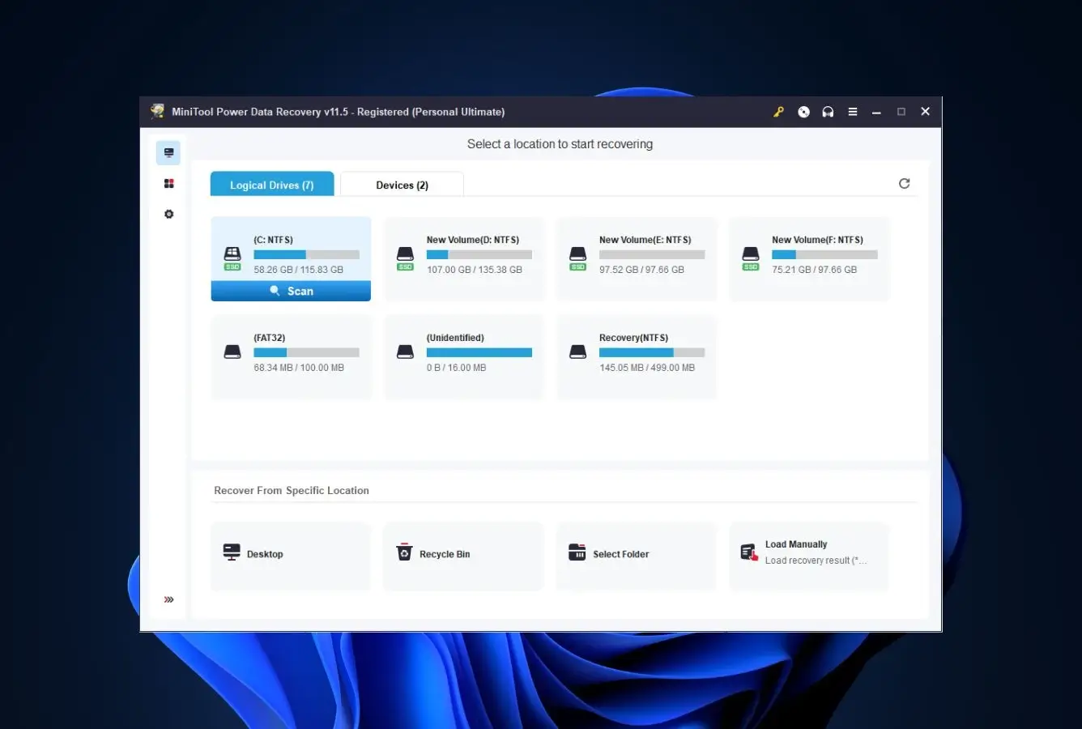1082x729 pixels.
Task: Click the Recovery partition usage bar
Action: coord(652,352)
